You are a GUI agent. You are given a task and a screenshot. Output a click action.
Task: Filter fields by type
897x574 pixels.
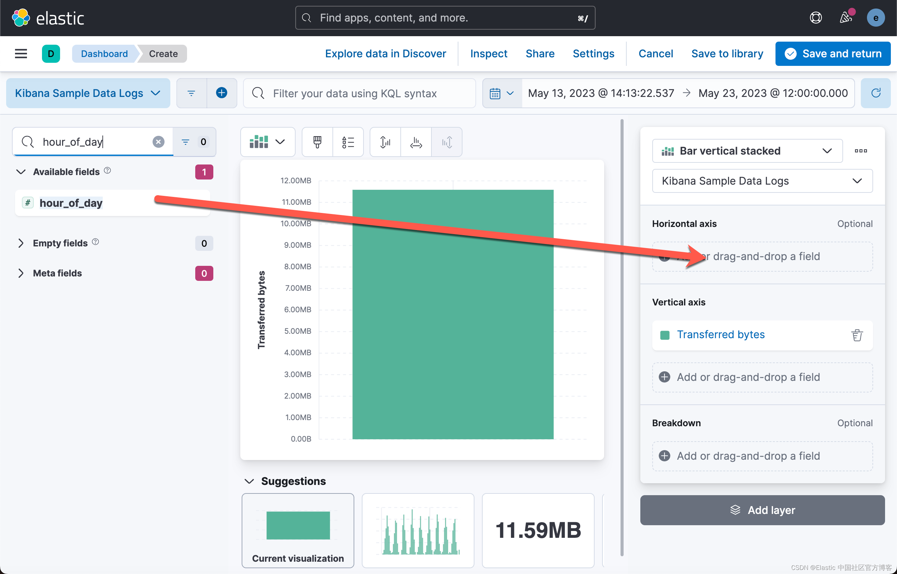[x=194, y=142]
